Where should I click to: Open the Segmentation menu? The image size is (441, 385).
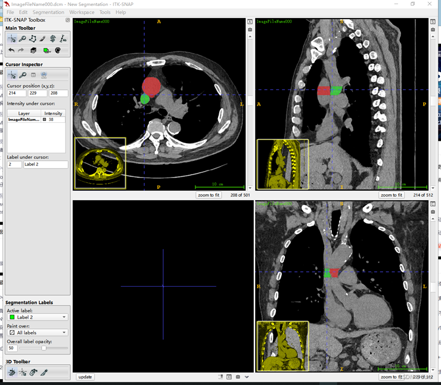[x=48, y=13]
